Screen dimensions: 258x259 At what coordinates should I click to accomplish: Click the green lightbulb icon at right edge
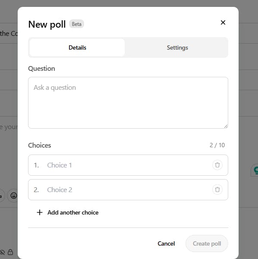pos(256,170)
